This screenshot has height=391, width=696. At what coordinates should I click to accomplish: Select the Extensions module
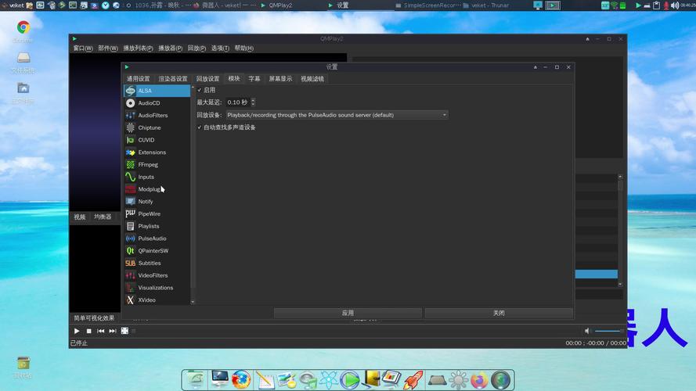click(x=157, y=152)
